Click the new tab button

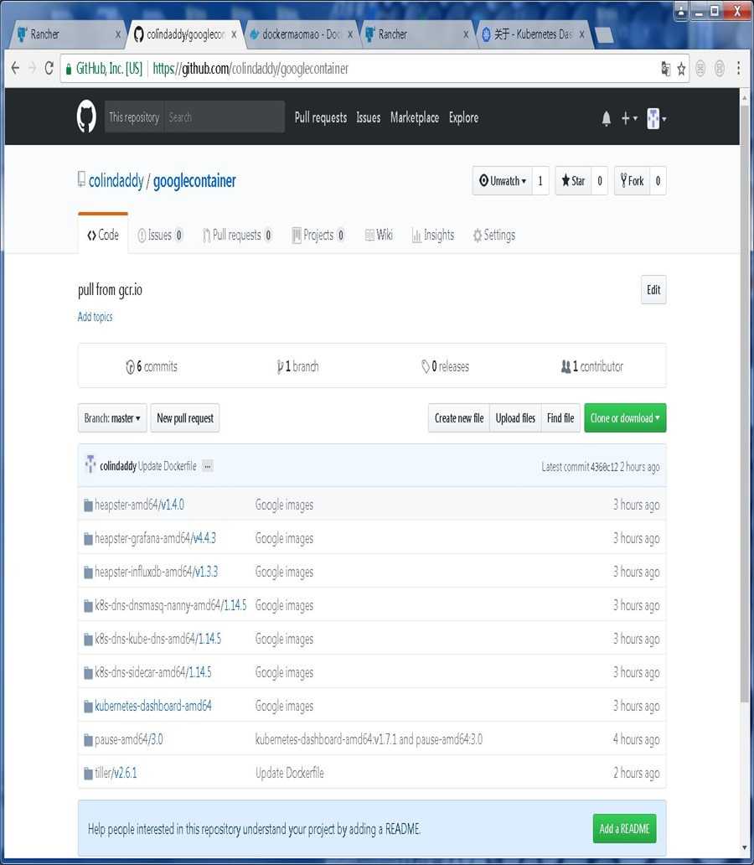click(605, 34)
